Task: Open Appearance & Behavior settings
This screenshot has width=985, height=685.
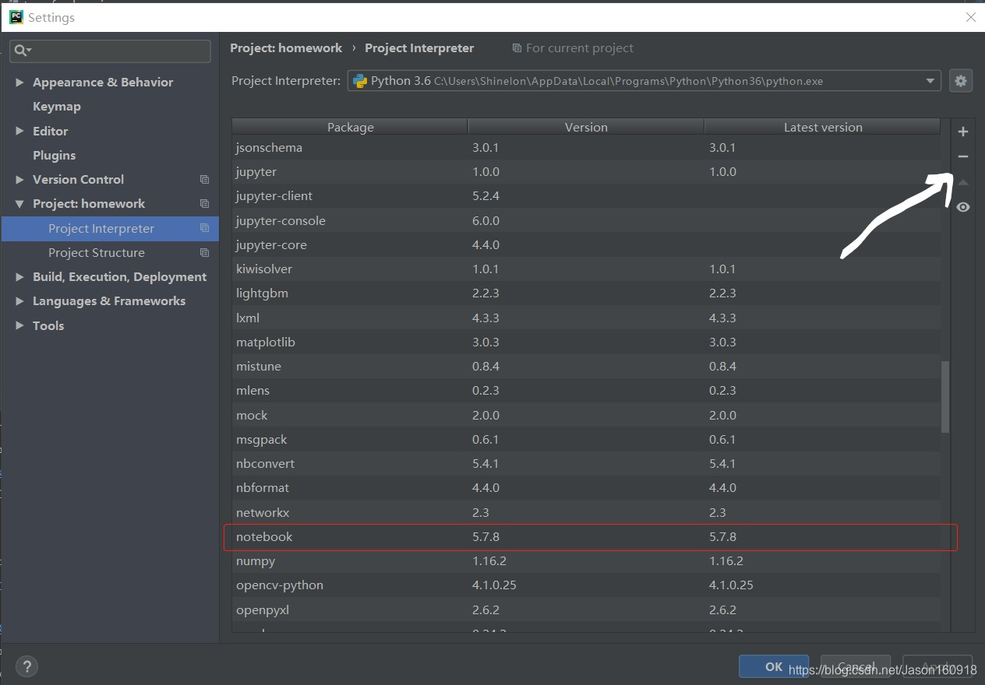Action: point(103,83)
